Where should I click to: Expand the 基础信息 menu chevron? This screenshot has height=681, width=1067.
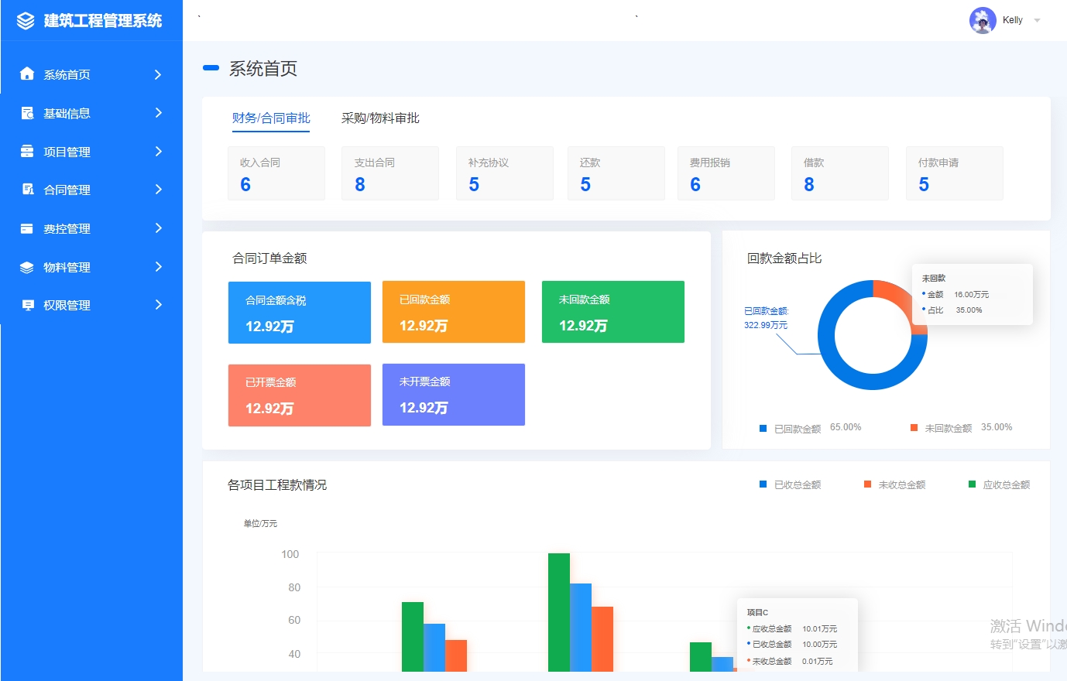tap(158, 113)
